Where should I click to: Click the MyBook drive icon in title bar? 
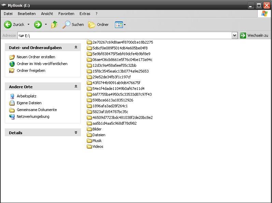click(4, 5)
